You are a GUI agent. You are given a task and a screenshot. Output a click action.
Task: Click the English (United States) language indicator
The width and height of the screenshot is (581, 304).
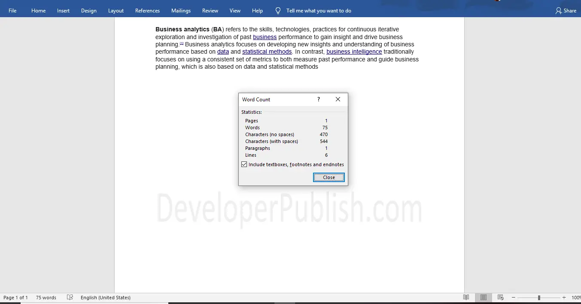click(x=106, y=298)
